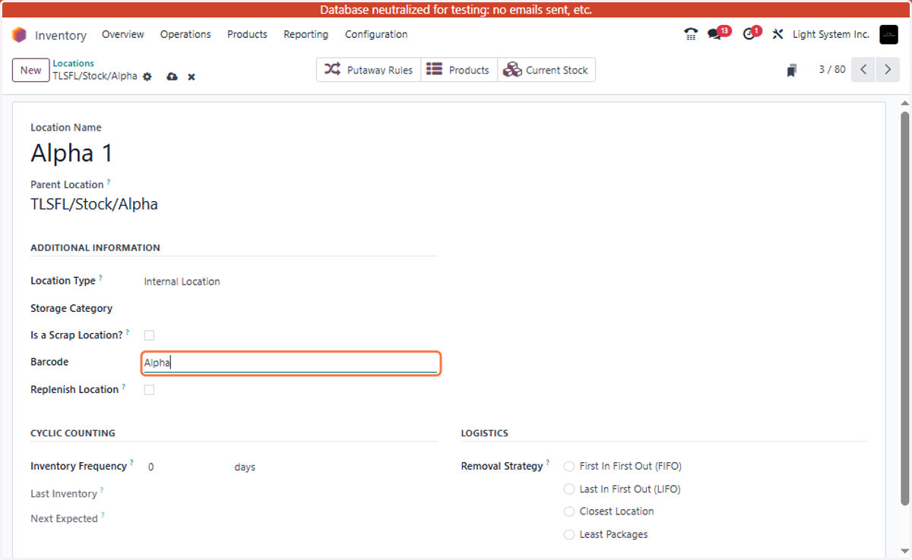Open the Parent Location field dropdown
This screenshot has height=560, width=912.
coord(233,204)
